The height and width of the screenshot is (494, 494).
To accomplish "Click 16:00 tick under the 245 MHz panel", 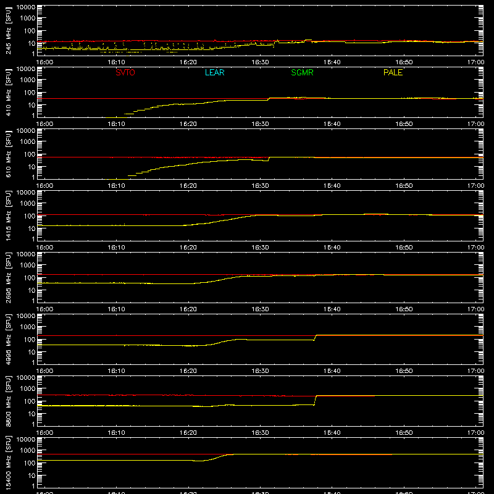I will click(44, 62).
